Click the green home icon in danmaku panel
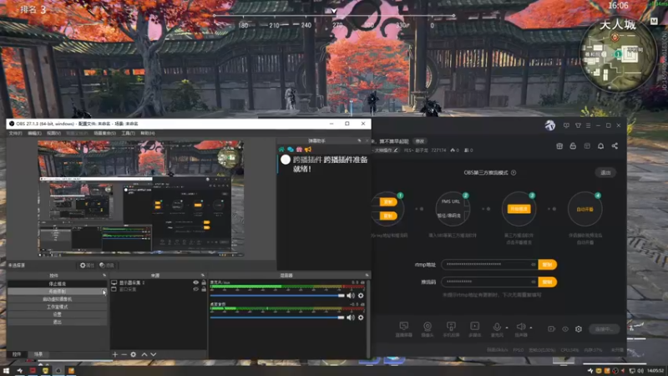The height and width of the screenshot is (376, 668). tap(281, 150)
